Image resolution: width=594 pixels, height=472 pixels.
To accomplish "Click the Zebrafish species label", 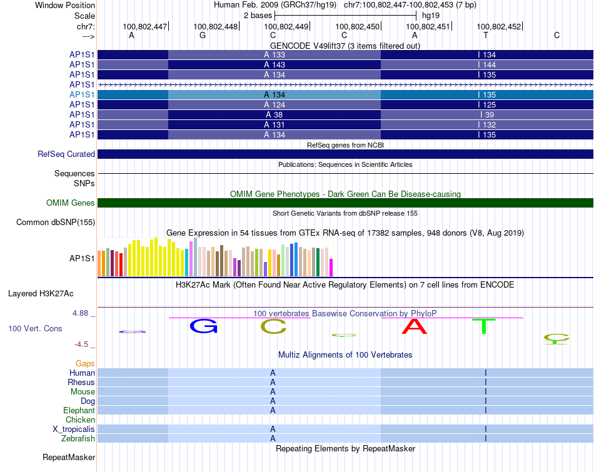I will click(x=78, y=438).
